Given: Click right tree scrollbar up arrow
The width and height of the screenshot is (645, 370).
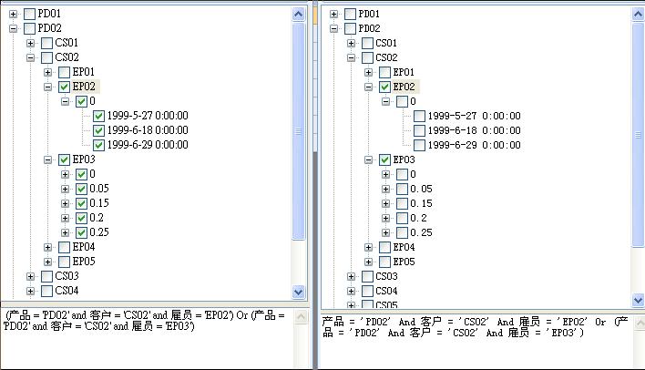Looking at the screenshot, I should [x=638, y=15].
